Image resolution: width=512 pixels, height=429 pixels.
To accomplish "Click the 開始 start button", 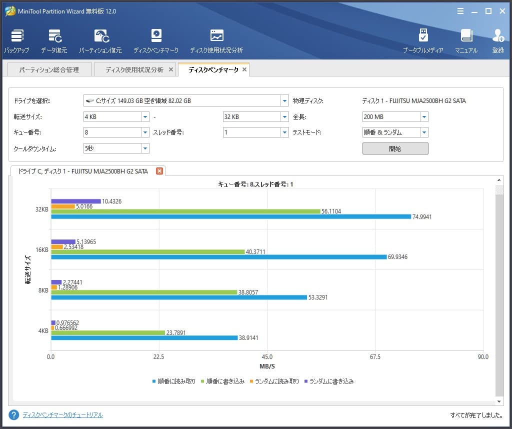I will point(395,148).
